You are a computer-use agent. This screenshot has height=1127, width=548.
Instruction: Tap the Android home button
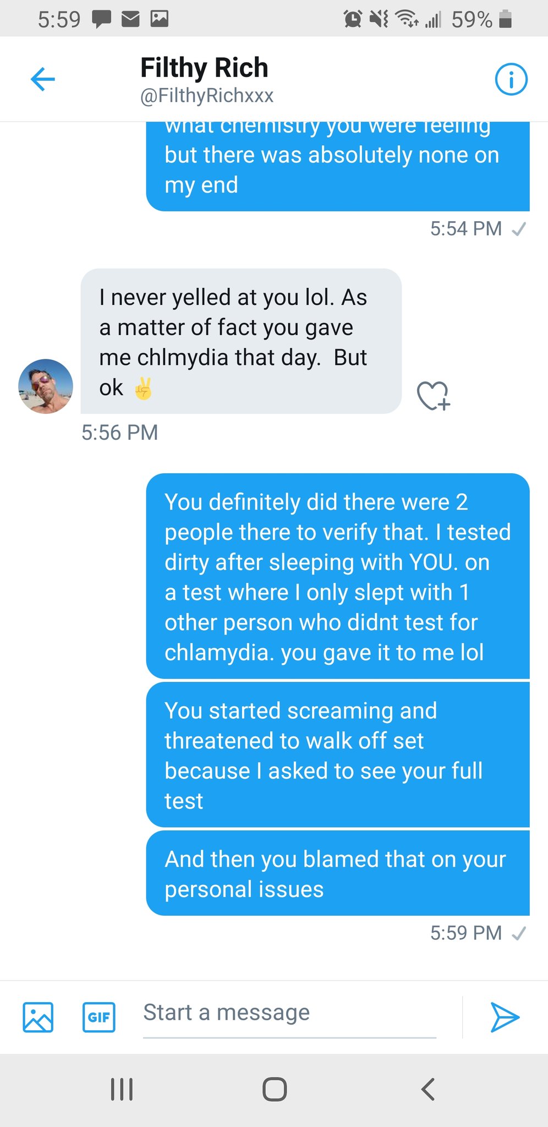pyautogui.click(x=275, y=1089)
